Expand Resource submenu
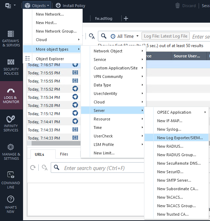 pos(112,119)
